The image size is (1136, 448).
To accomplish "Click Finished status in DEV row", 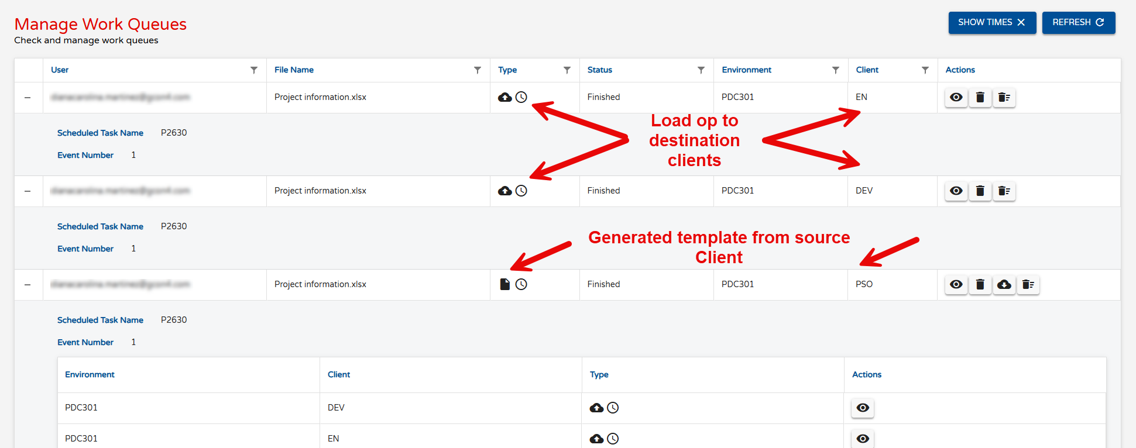I will coord(603,191).
